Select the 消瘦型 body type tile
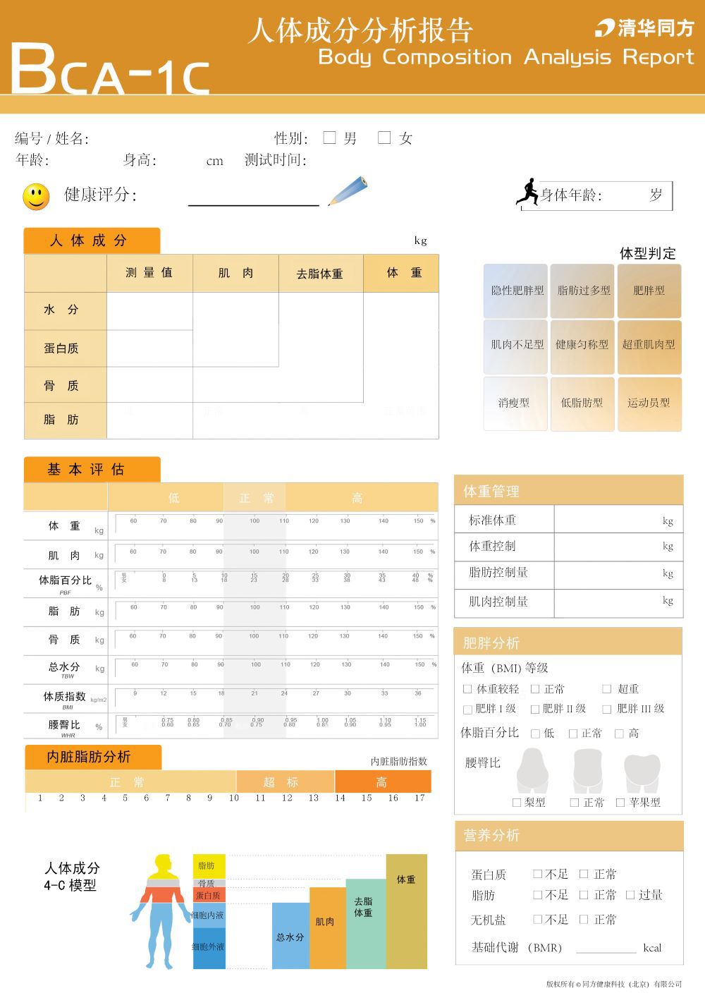This screenshot has width=705, height=998. tap(515, 404)
